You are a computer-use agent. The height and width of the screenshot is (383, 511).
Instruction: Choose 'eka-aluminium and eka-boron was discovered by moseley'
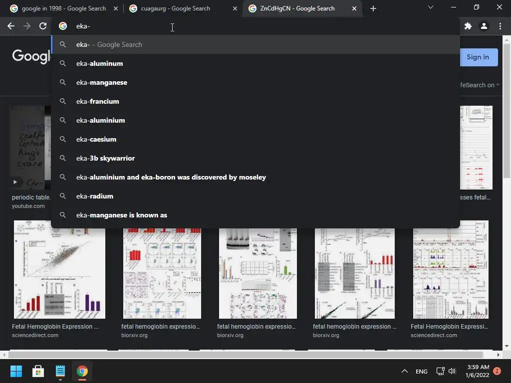tap(255, 177)
